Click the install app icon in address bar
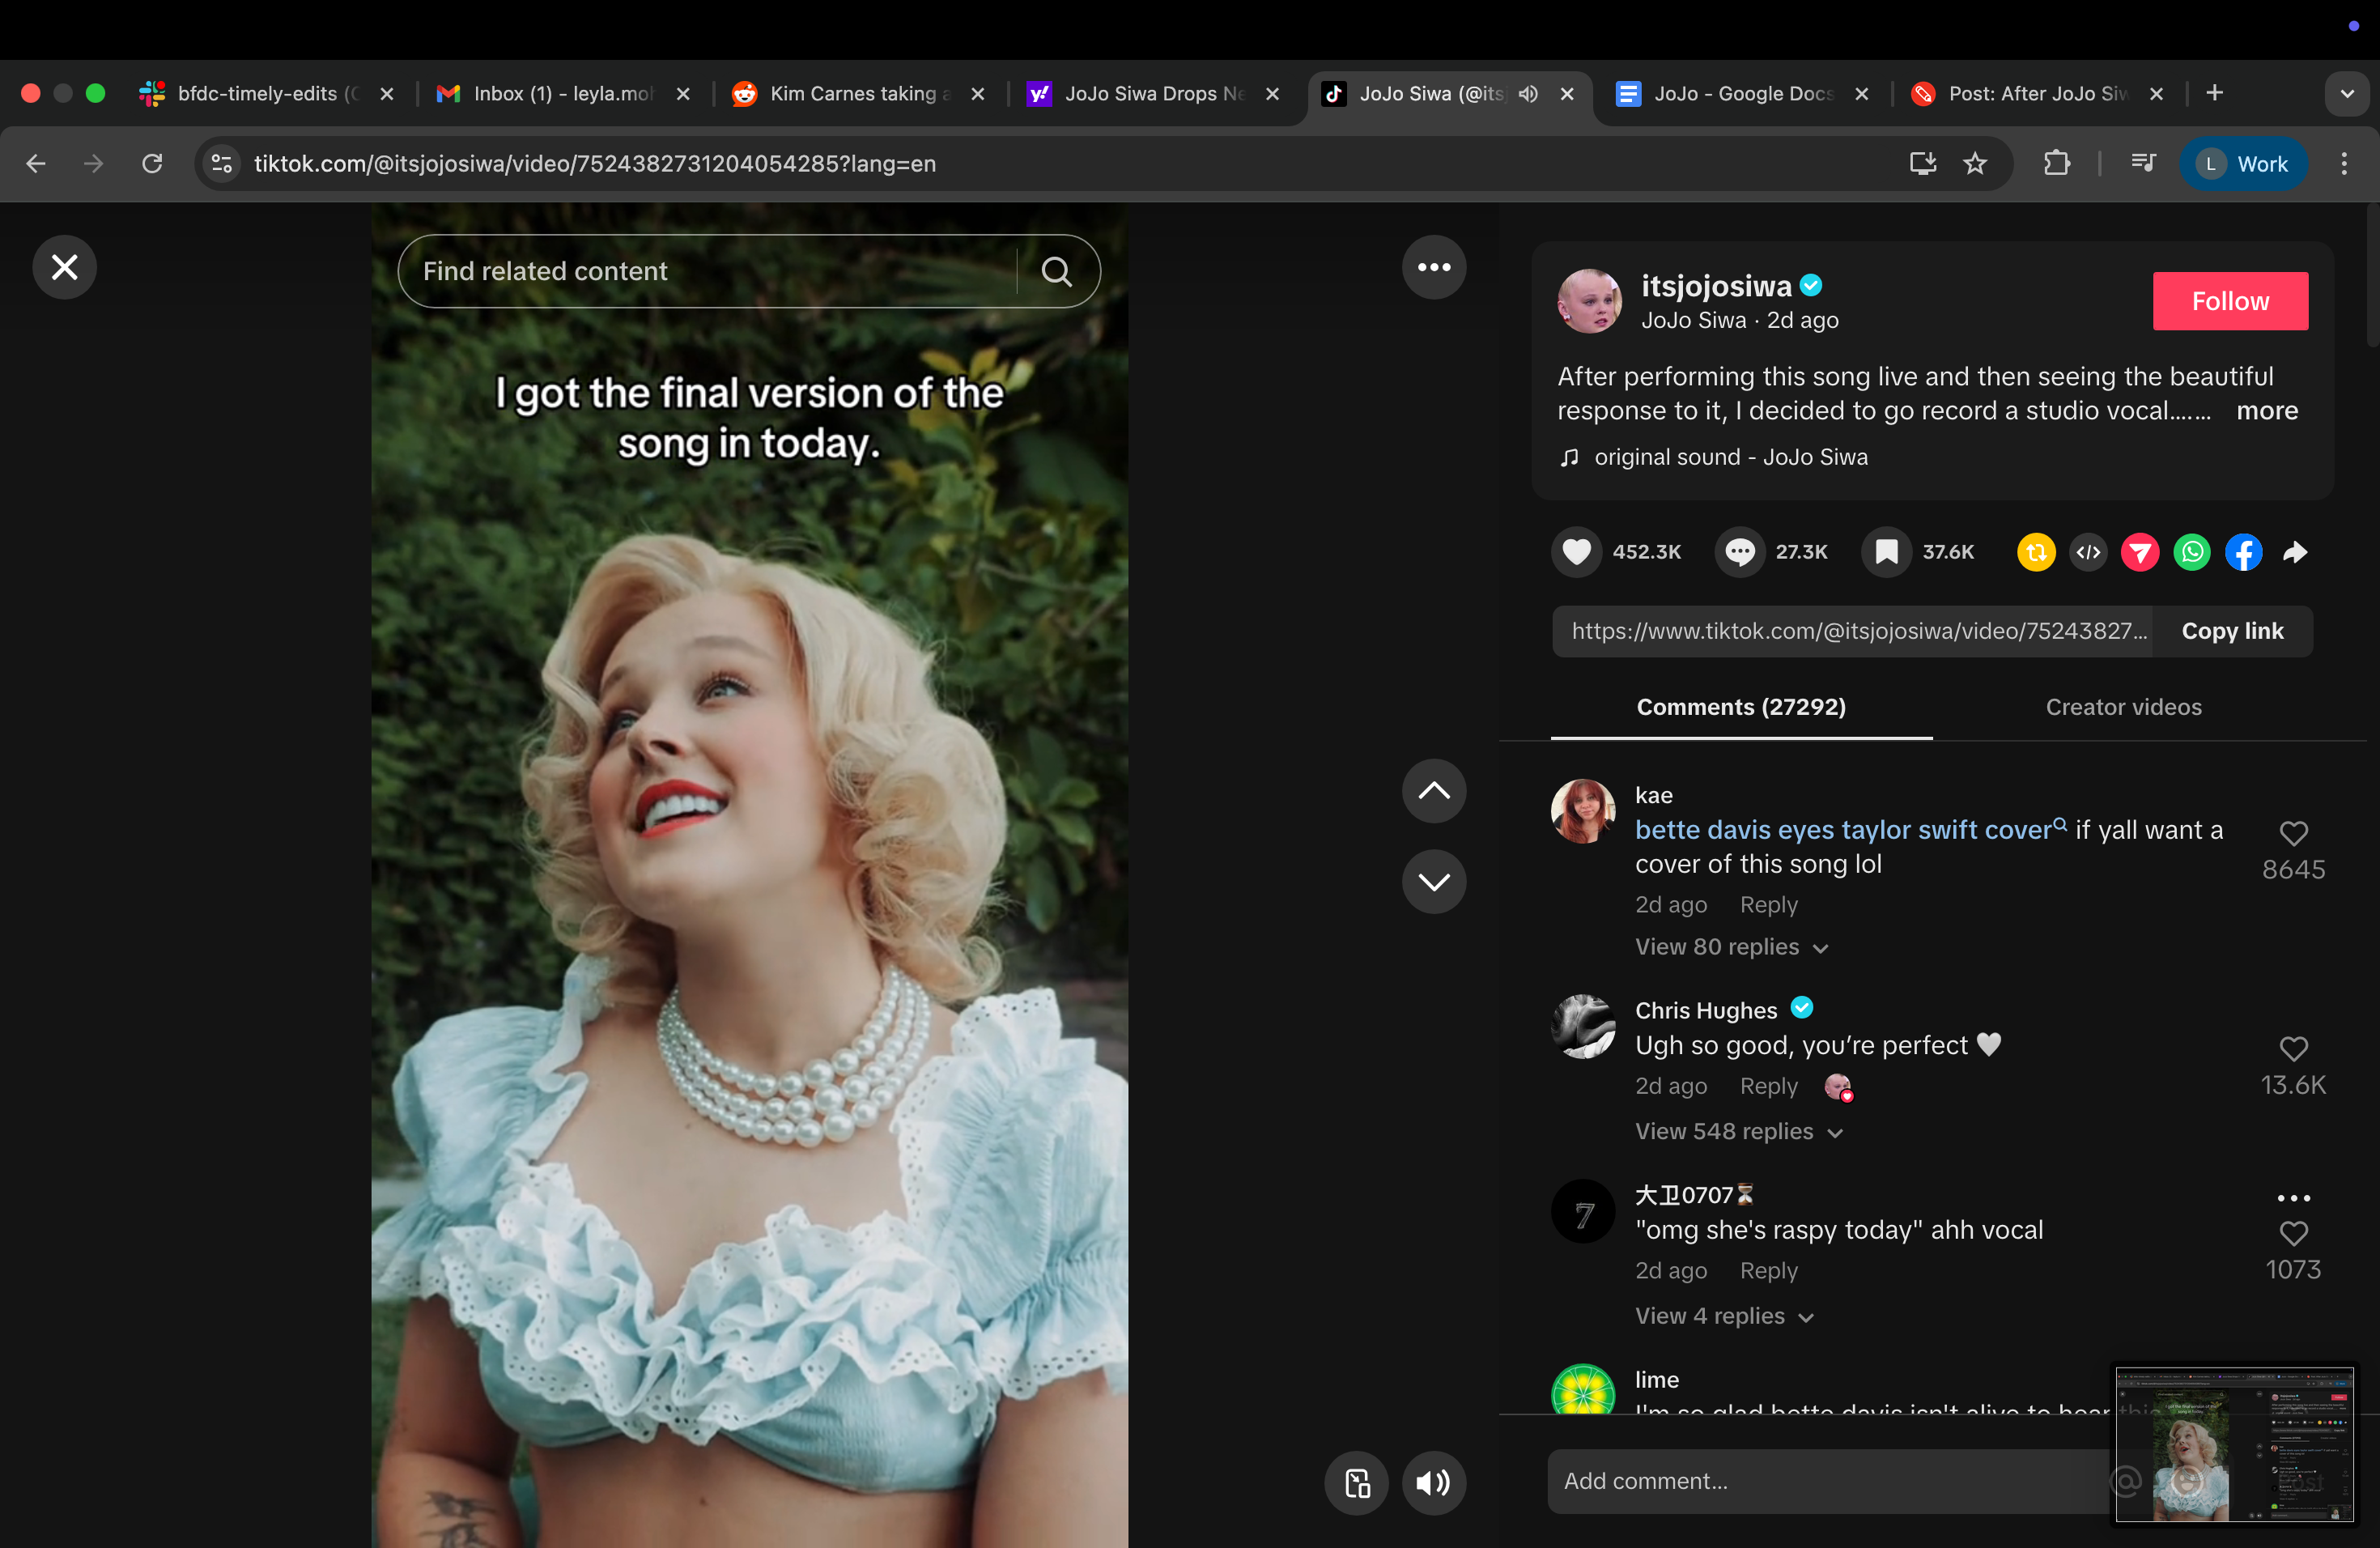 1923,163
